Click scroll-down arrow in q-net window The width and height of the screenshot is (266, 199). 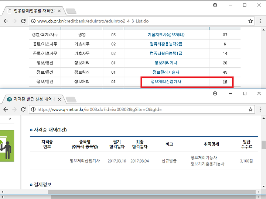point(263,186)
